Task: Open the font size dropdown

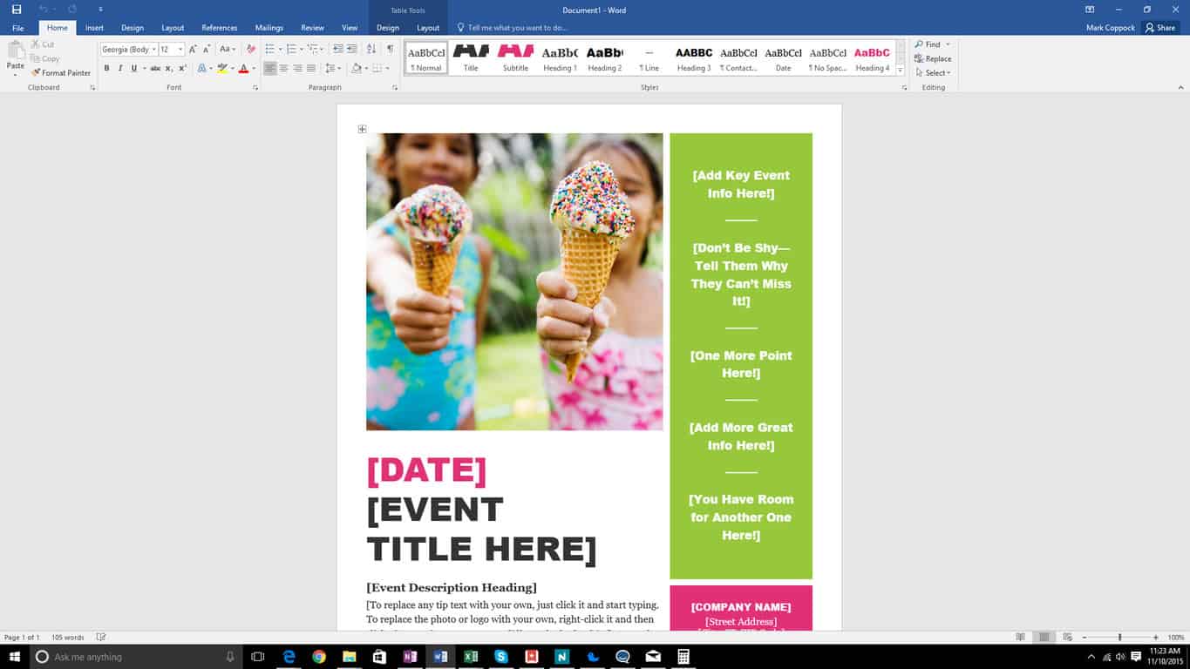Action: (x=180, y=50)
